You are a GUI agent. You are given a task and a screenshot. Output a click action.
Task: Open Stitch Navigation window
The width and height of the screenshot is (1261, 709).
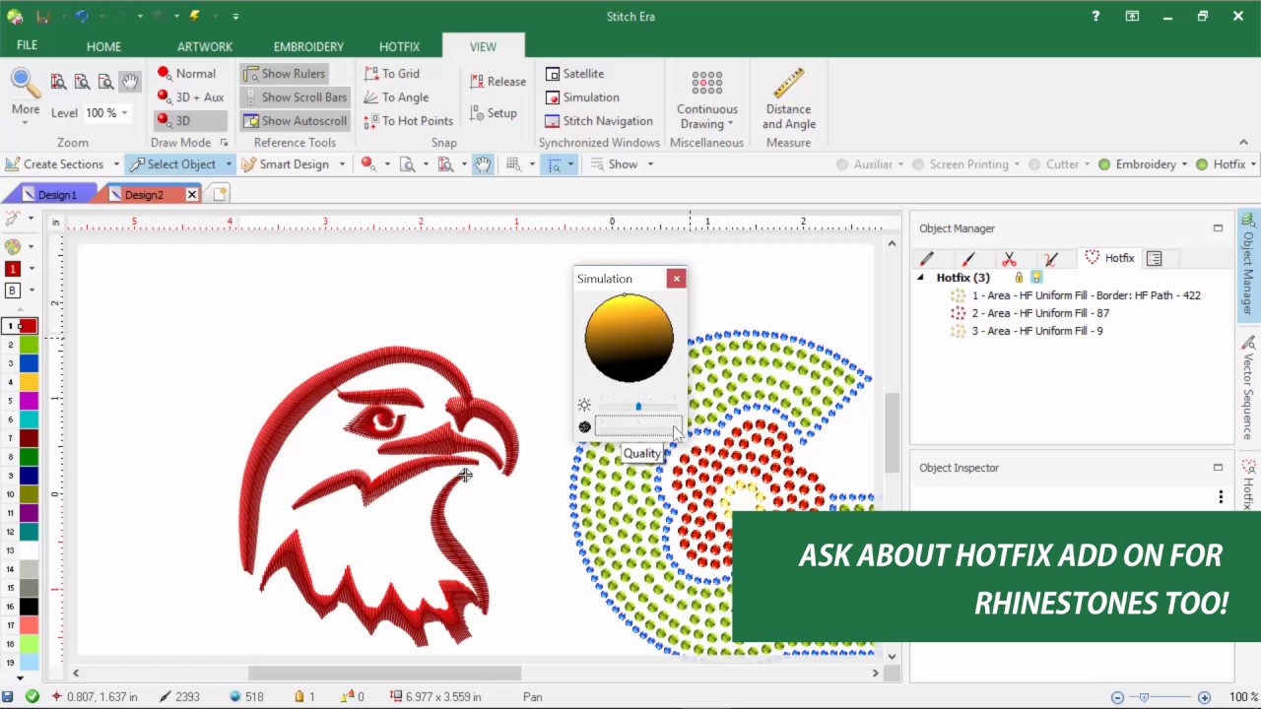pos(599,121)
